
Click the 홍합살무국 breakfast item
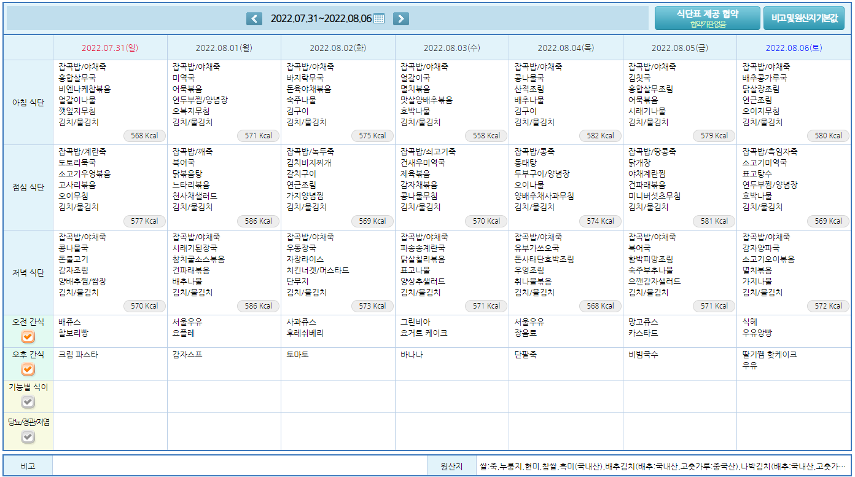click(x=77, y=78)
